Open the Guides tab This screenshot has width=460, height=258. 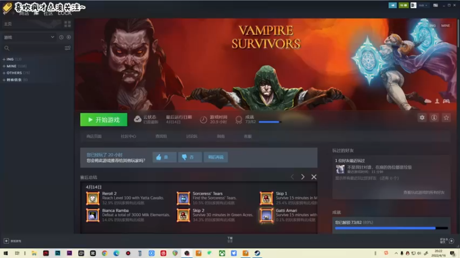[x=221, y=136]
